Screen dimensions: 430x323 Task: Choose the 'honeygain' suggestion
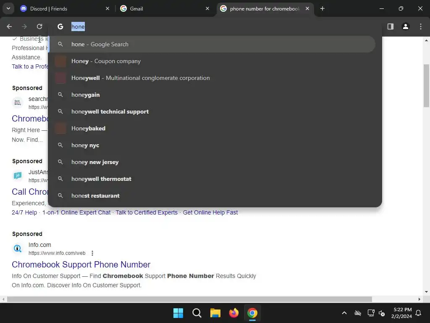click(x=212, y=95)
